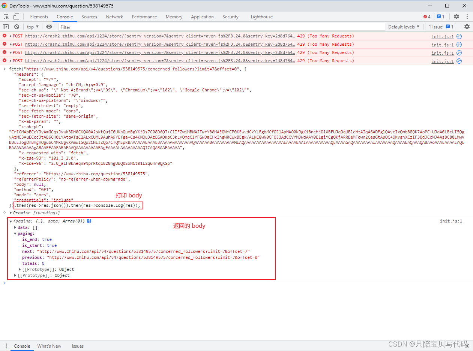The image size is (473, 351).
Task: Click the 1 Issue button
Action: coord(441,27)
